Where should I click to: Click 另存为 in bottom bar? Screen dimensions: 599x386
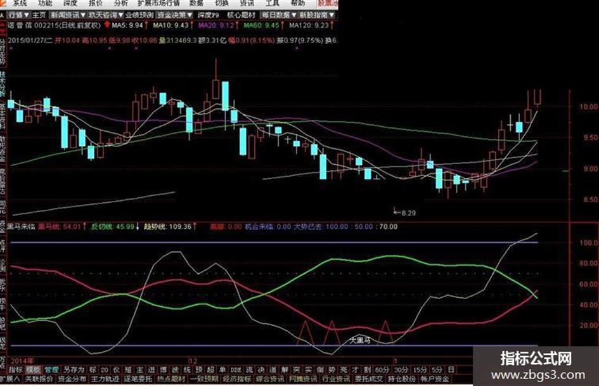[74, 370]
